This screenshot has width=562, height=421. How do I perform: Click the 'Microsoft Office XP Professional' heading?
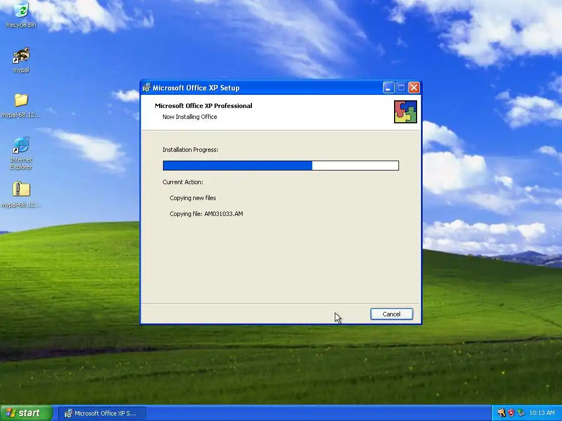click(203, 106)
